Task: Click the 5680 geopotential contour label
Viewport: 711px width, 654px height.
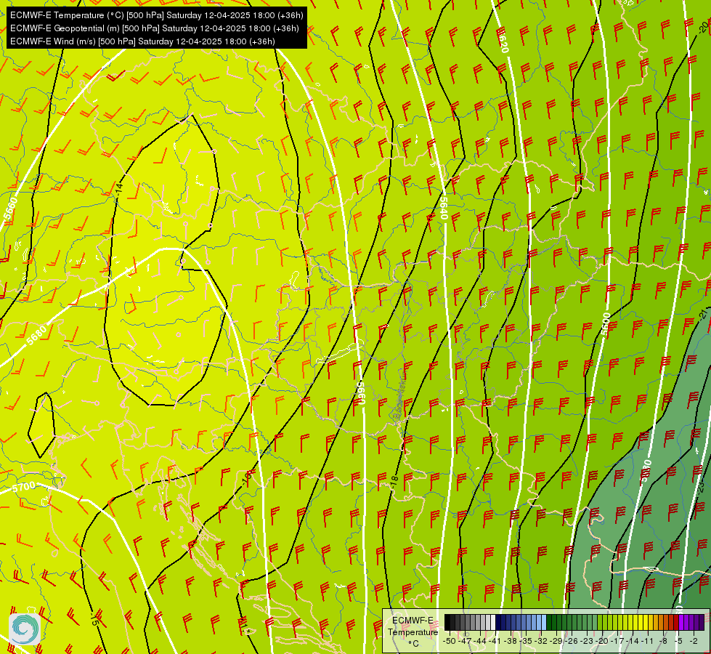Action: [x=36, y=334]
